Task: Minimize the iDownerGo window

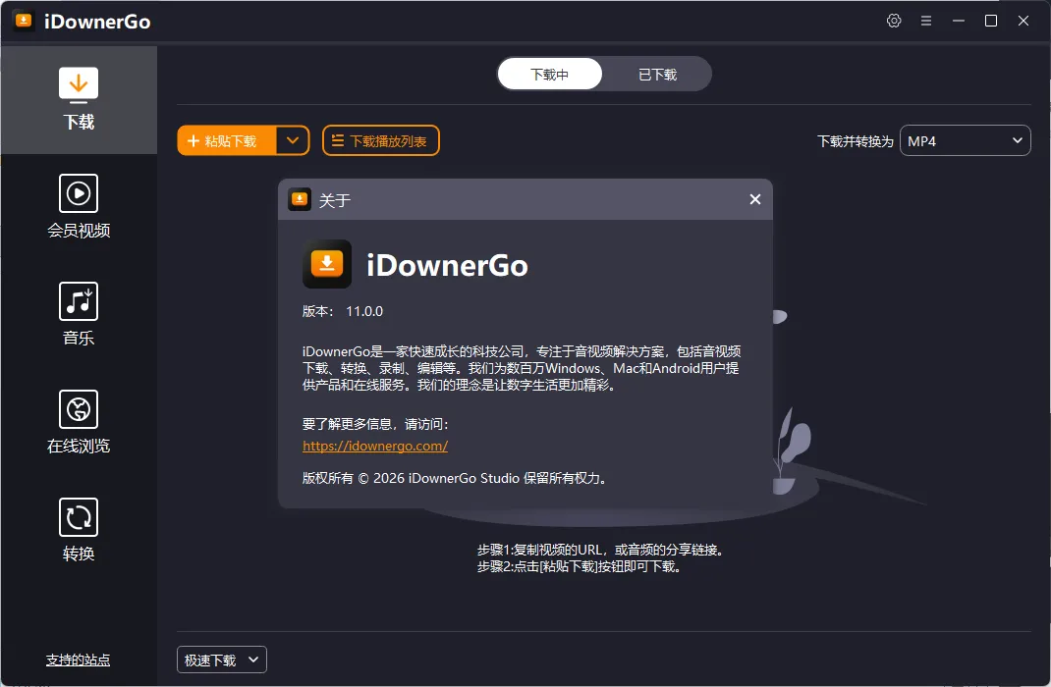Action: [959, 21]
